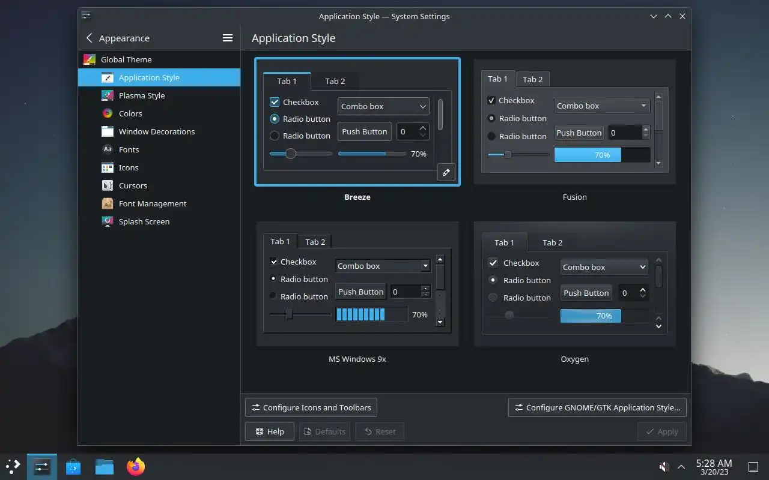Image resolution: width=769 pixels, height=480 pixels.
Task: Click the Breeze preview slider handle
Action: pos(291,154)
